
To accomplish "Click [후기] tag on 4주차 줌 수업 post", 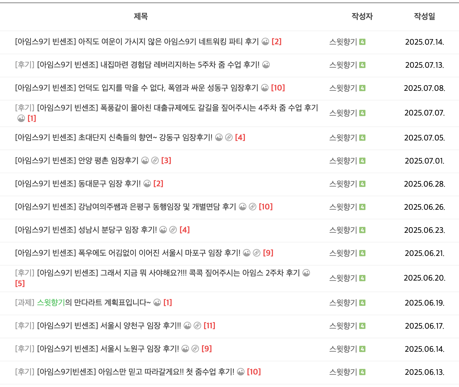I will (25, 108).
